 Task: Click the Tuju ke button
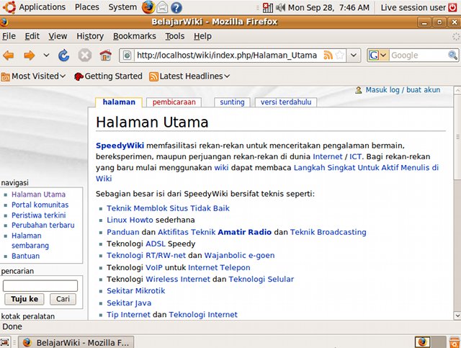[x=24, y=299]
